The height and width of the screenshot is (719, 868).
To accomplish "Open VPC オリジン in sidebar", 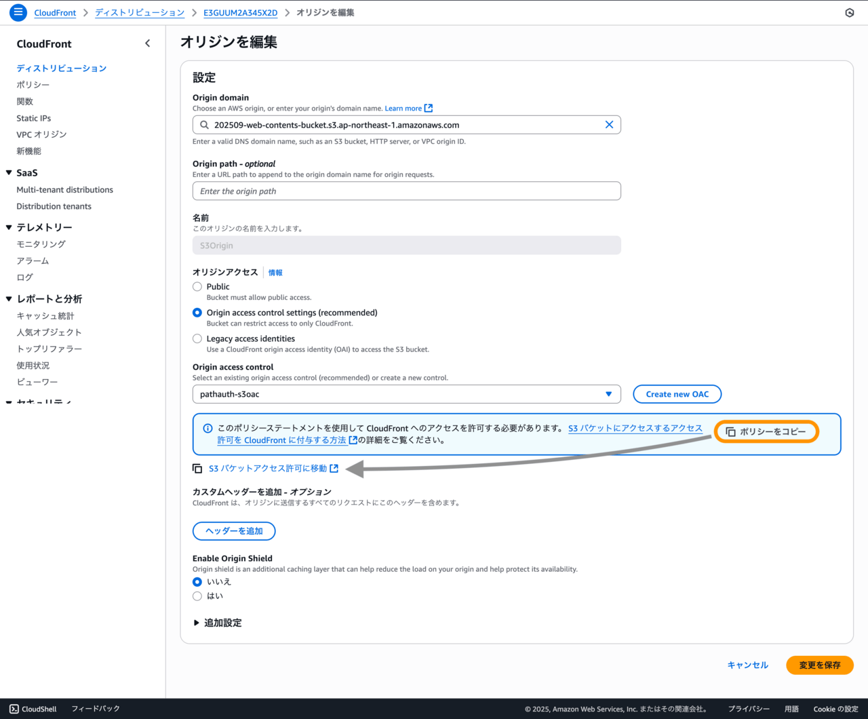I will pos(41,134).
